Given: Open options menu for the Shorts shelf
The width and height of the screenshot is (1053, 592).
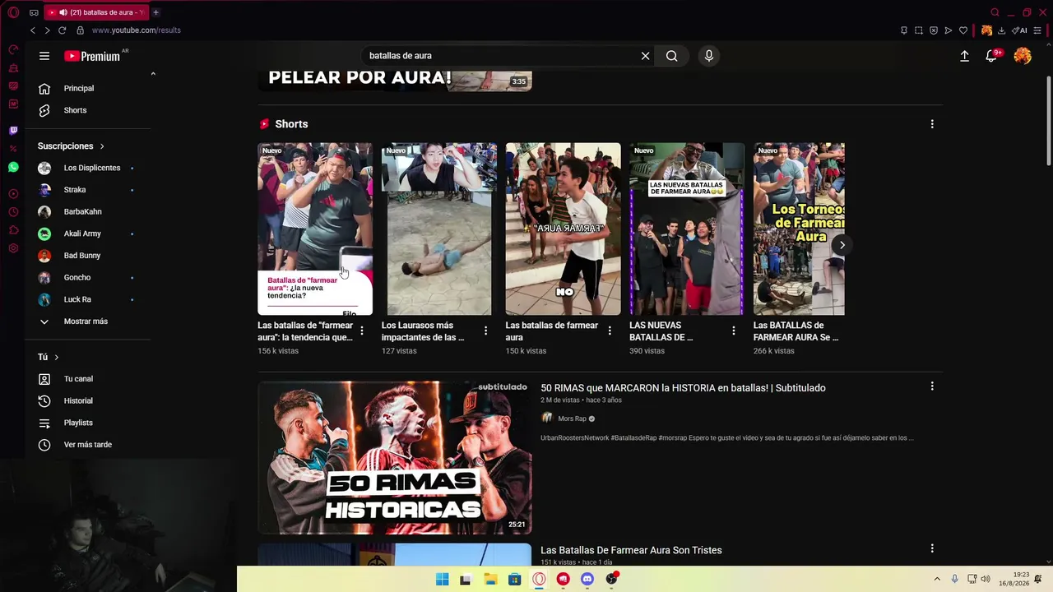Looking at the screenshot, I should (932, 124).
